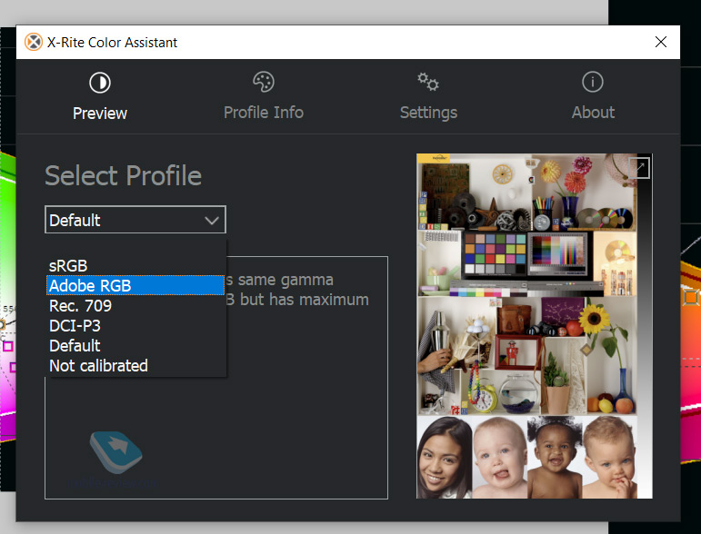Click the color test preview image
Screen dimensions: 701x534
(x=535, y=326)
